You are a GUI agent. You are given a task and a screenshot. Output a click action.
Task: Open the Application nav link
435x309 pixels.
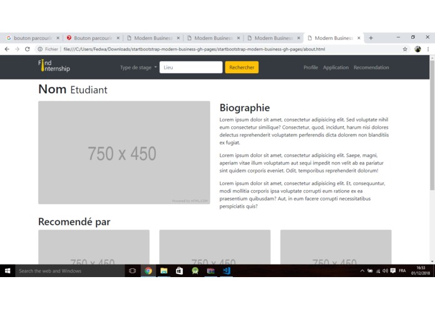[335, 68]
